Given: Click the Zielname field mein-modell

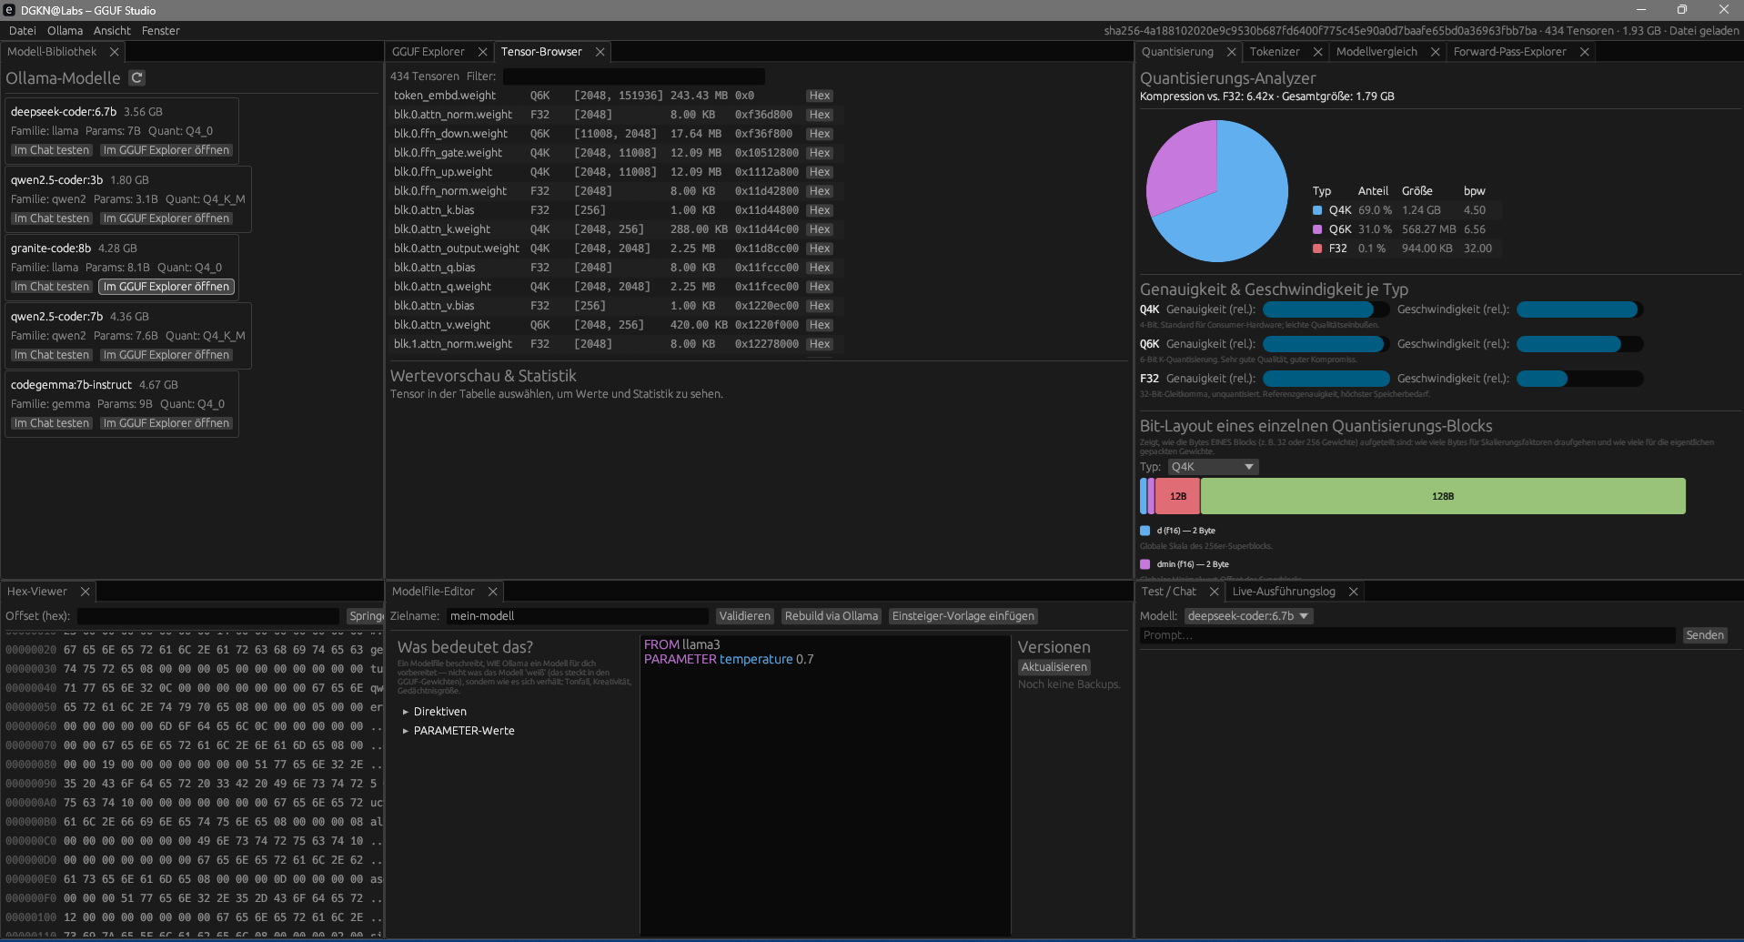Looking at the screenshot, I should (578, 616).
